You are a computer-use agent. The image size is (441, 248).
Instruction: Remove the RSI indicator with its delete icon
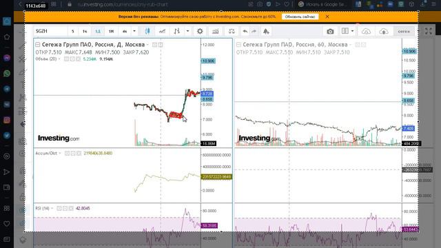pyautogui.click(x=71, y=208)
